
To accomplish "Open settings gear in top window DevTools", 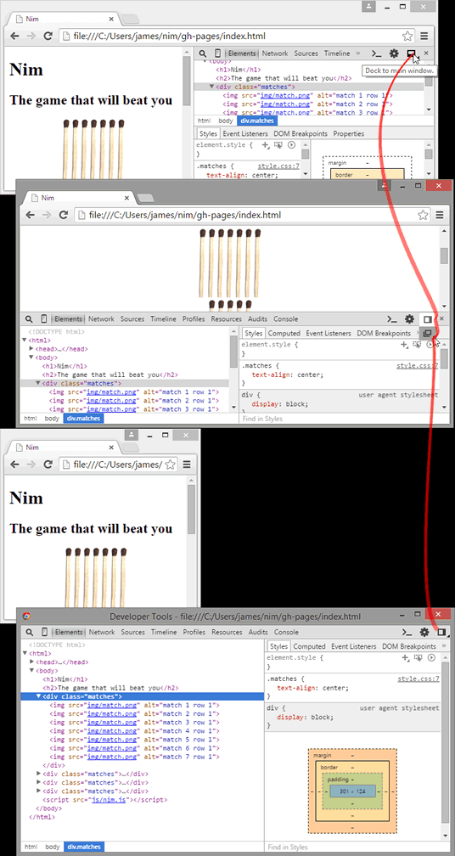I will pyautogui.click(x=393, y=53).
